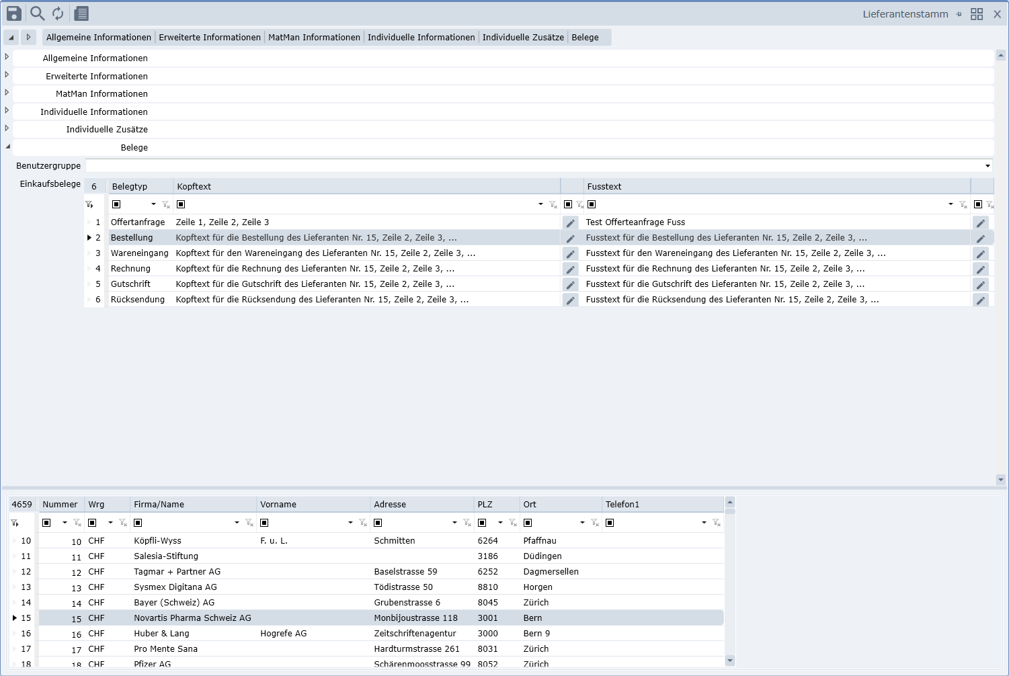Viewport: 1009px width, 676px height.
Task: Toggle the Belegtyp column filter checkbox
Action: (116, 204)
